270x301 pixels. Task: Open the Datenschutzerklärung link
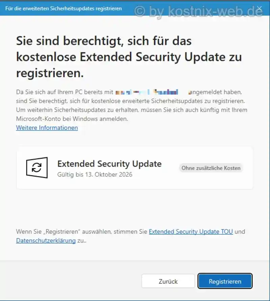(x=46, y=240)
